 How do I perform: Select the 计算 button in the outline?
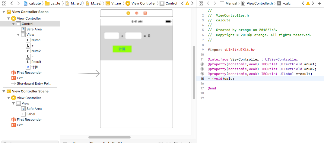(32, 67)
